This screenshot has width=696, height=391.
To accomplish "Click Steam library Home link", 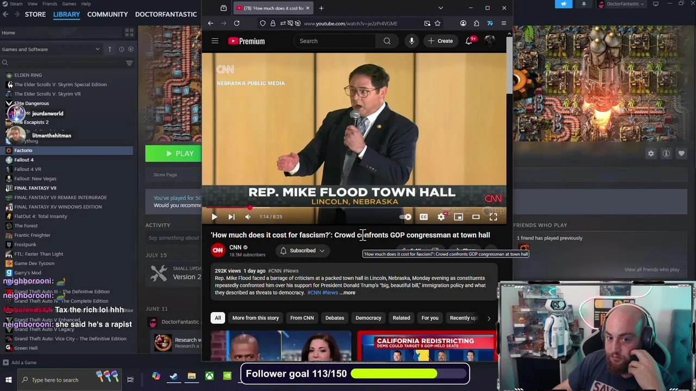I will [x=8, y=33].
